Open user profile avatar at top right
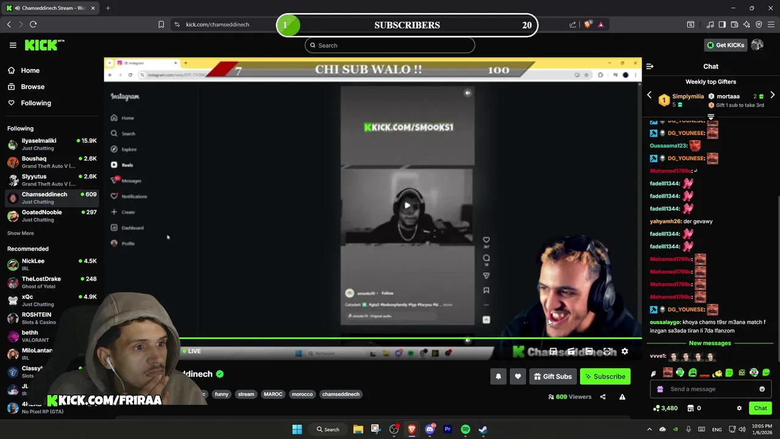 (x=757, y=45)
